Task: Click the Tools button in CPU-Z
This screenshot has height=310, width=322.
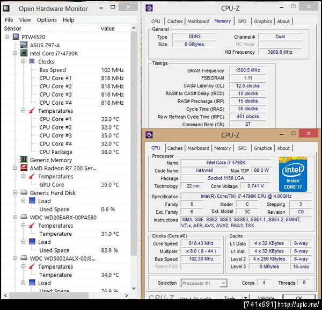Action: coord(230,297)
